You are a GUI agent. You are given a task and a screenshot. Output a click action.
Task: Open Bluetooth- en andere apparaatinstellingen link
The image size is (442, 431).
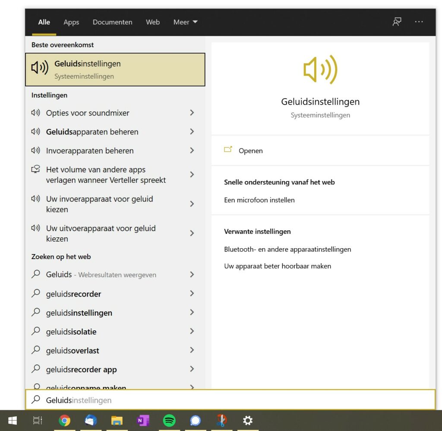coord(287,249)
